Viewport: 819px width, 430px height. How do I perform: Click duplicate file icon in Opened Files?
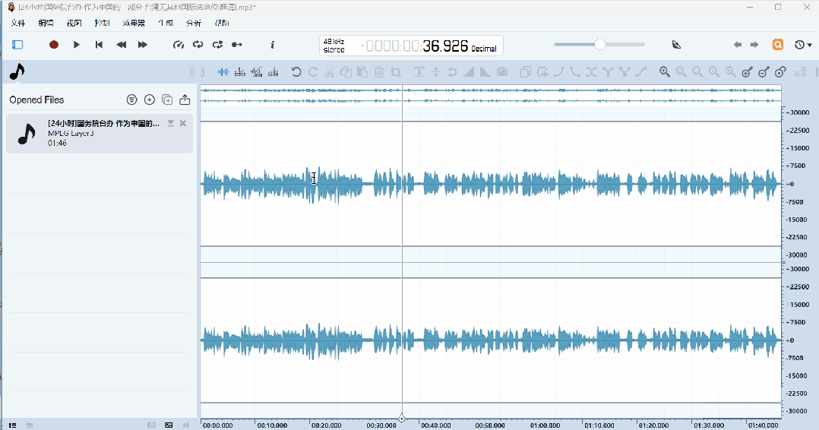click(x=167, y=100)
